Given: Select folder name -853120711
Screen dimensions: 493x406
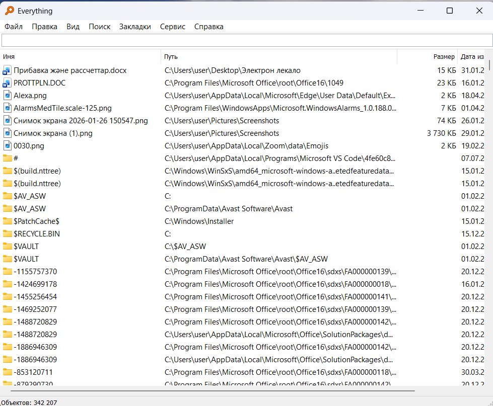Looking at the screenshot, I should 33,372.
